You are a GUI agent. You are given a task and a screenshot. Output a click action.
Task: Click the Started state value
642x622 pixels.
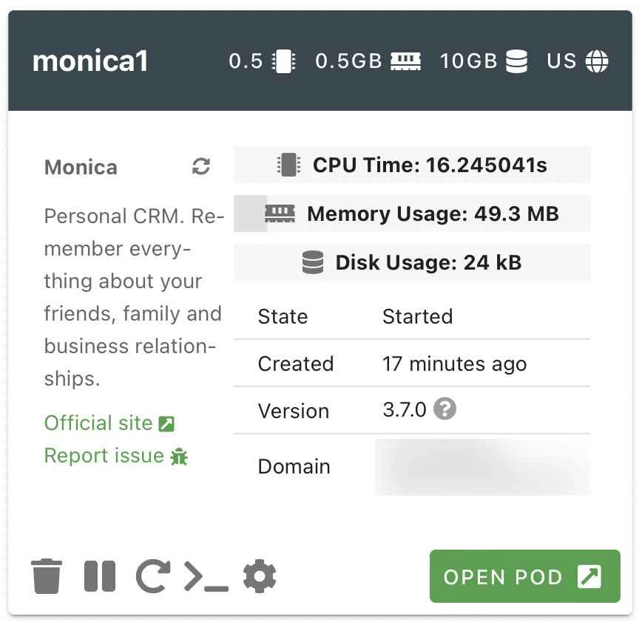click(x=417, y=317)
